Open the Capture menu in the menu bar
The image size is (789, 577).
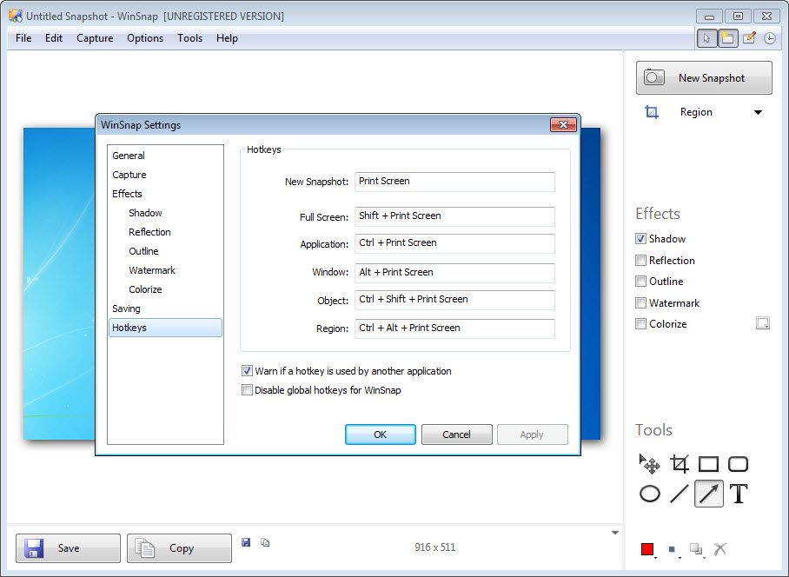[95, 38]
